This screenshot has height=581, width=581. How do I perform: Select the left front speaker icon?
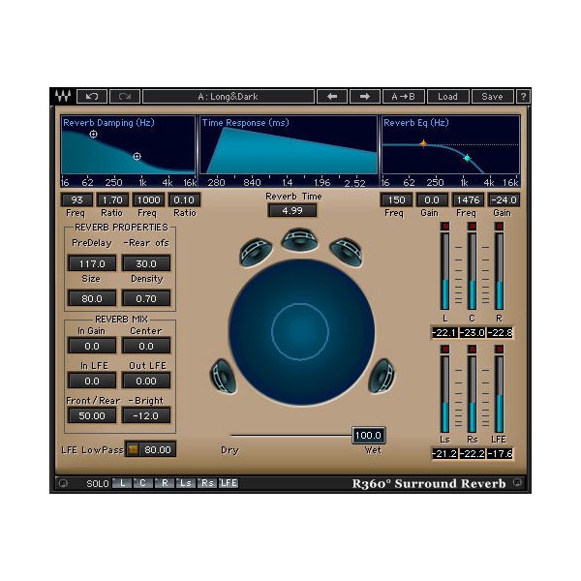256,253
